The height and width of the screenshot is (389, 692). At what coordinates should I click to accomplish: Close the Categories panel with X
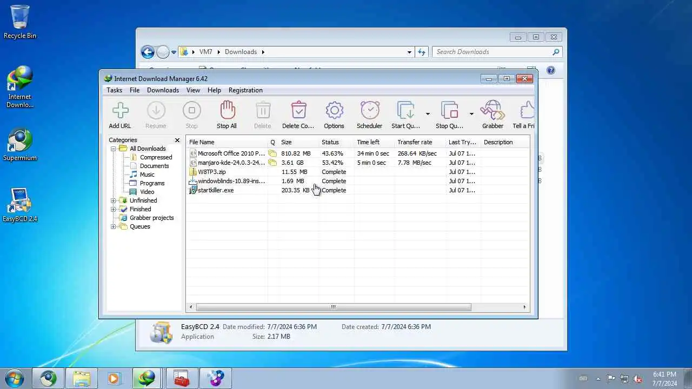pyautogui.click(x=177, y=140)
